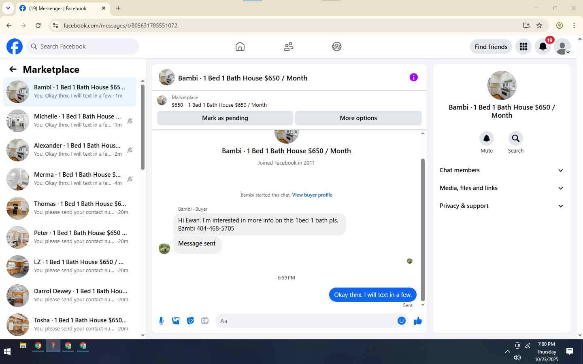This screenshot has height=364, width=583.
Task: Click Mark as pending button
Action: 225,118
